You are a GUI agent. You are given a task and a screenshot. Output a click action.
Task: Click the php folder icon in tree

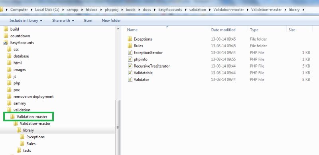(9, 83)
